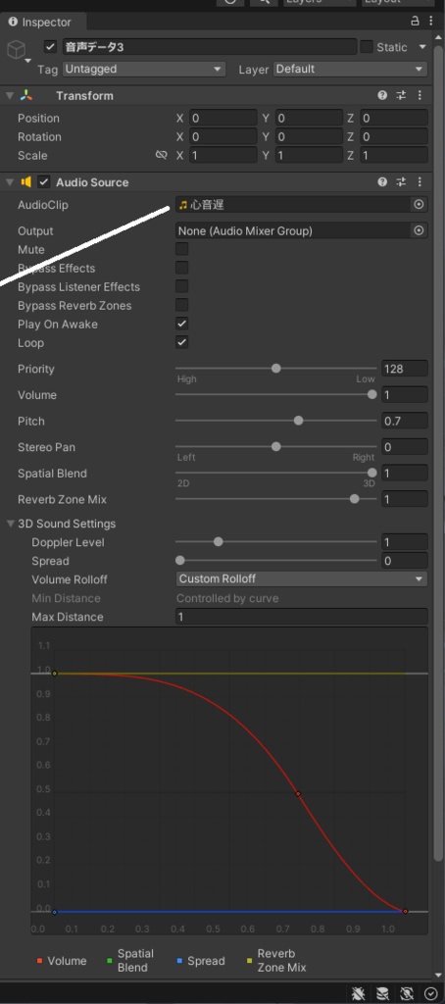
Task: Click the Pitch slider handle
Action: [298, 421]
